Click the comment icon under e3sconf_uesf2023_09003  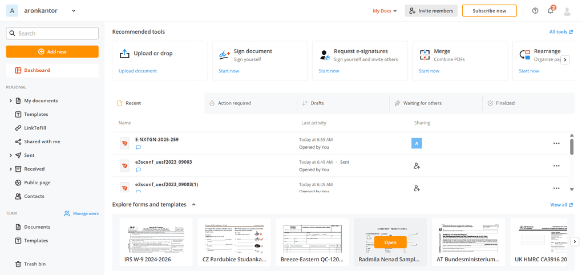pos(139,170)
